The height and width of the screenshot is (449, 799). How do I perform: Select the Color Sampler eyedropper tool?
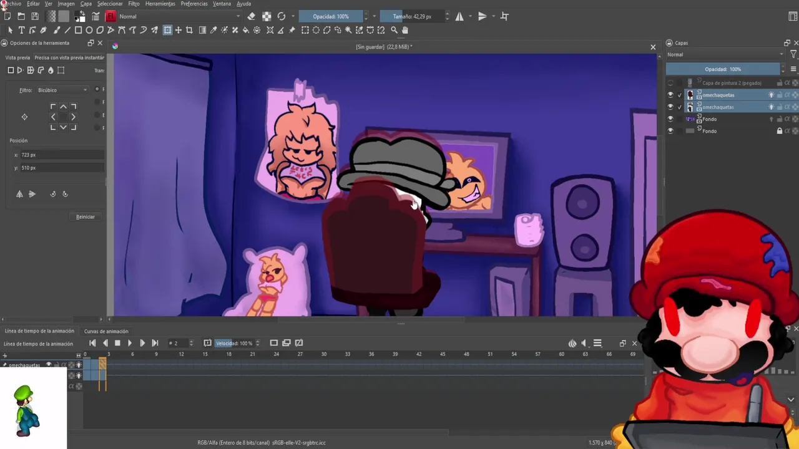pos(213,30)
